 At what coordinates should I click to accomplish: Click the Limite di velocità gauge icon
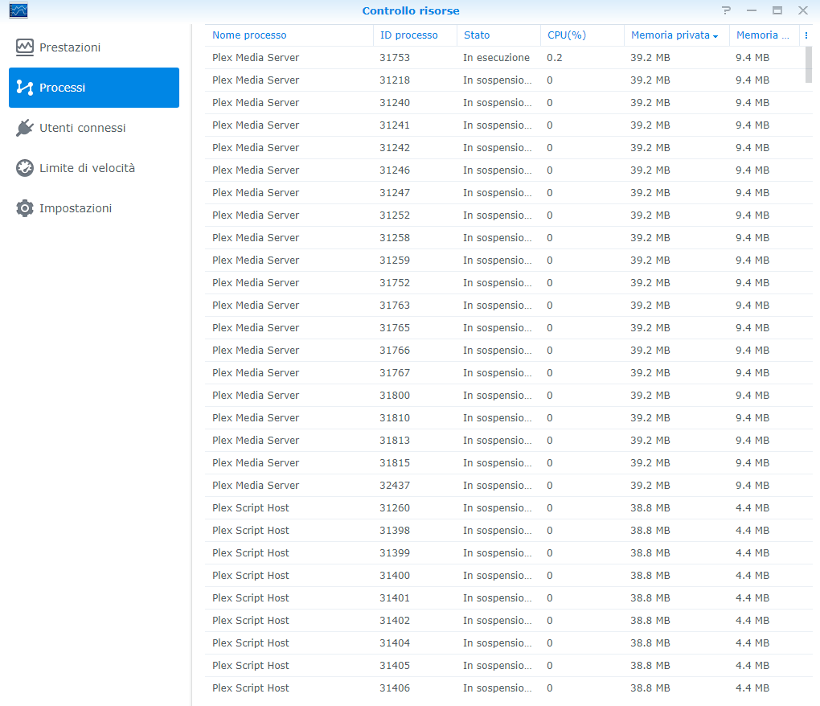25,168
